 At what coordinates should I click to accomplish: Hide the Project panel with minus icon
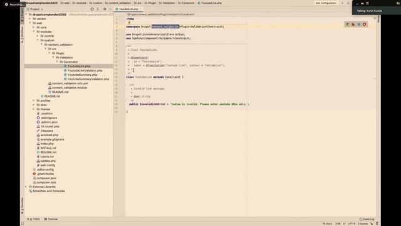110,9
